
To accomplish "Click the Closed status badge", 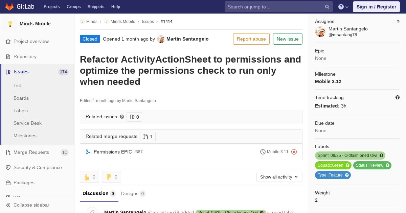I will (x=90, y=39).
